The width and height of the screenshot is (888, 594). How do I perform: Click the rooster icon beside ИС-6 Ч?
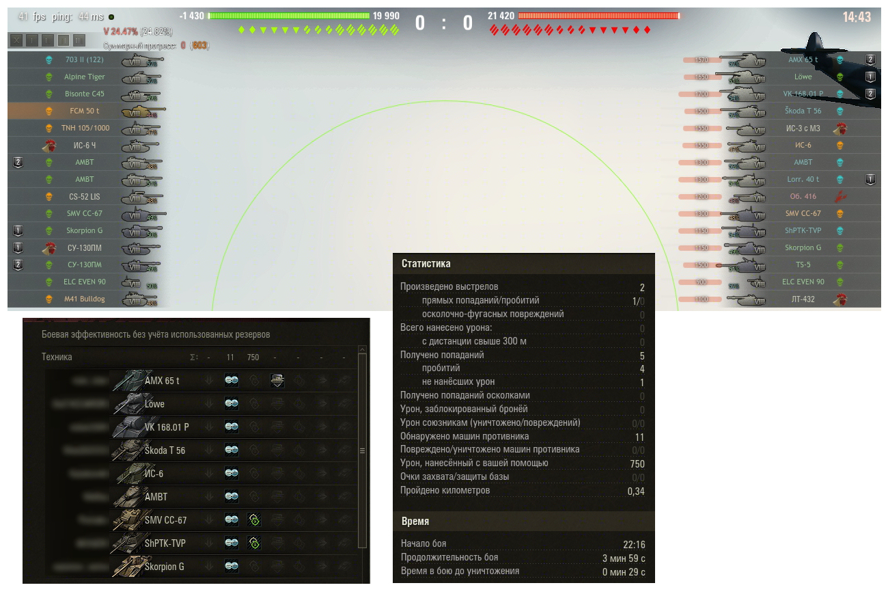tap(48, 145)
